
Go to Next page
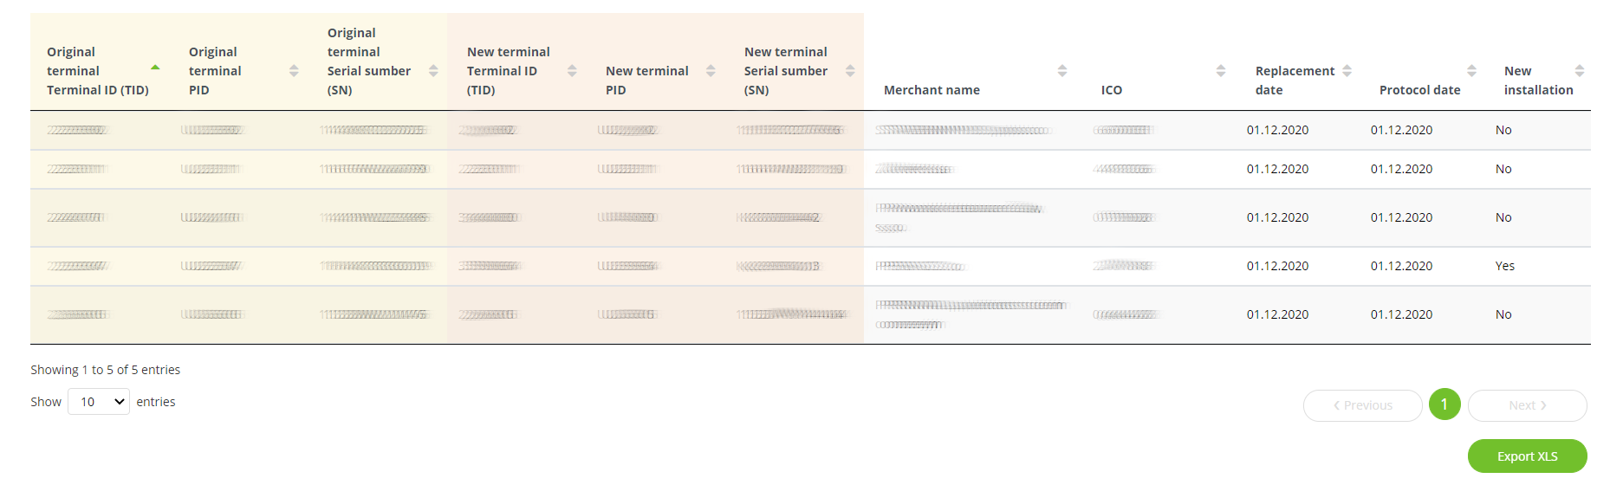(x=1527, y=405)
